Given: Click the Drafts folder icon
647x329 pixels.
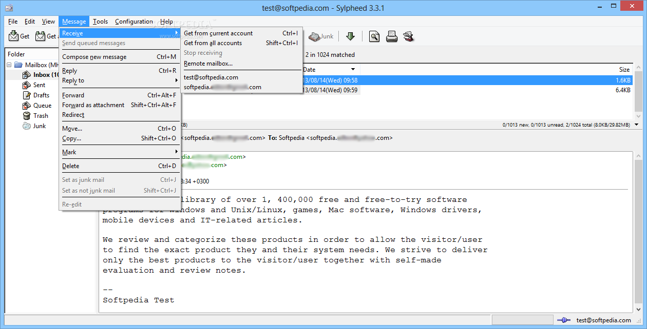Looking at the screenshot, I should 27,95.
